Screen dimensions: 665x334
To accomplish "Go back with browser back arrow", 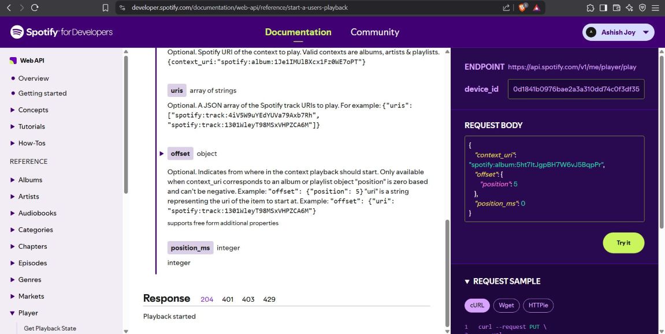I will 9,7.
